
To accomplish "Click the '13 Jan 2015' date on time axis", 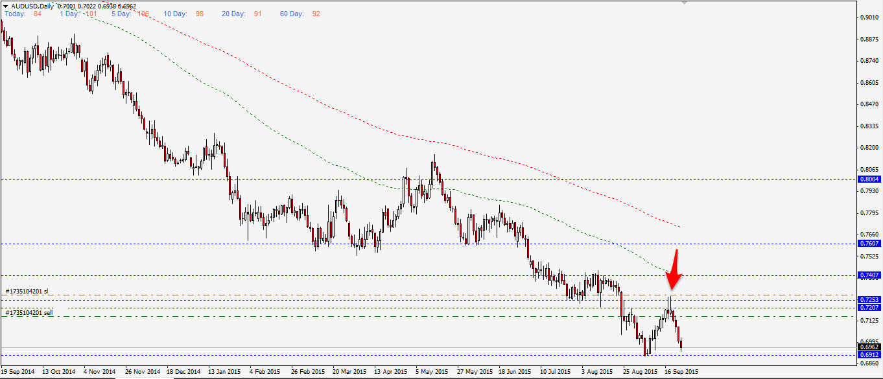I will (225, 373).
